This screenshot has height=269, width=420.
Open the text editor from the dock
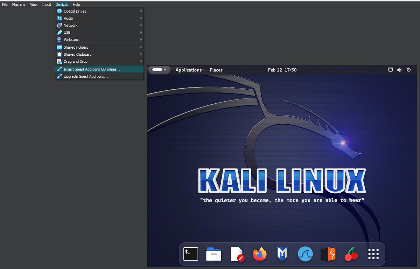pos(237,254)
